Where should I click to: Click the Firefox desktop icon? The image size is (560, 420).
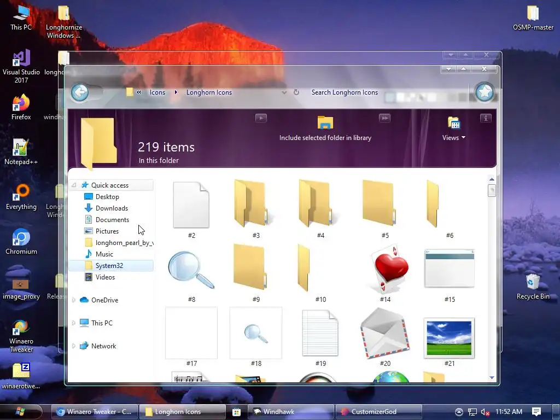pyautogui.click(x=21, y=107)
